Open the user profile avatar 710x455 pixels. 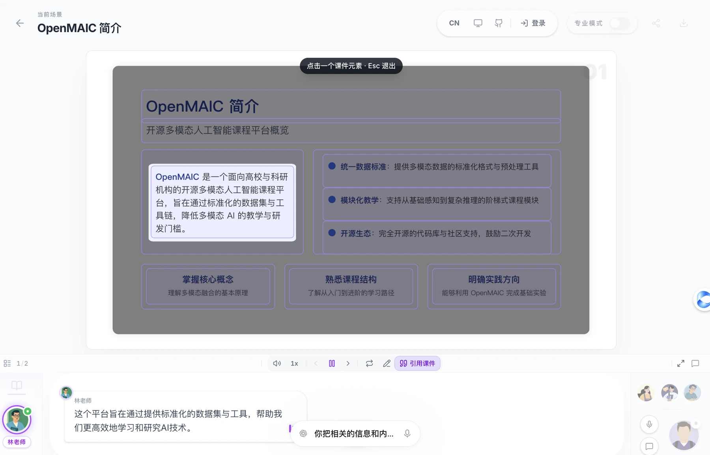[684, 435]
